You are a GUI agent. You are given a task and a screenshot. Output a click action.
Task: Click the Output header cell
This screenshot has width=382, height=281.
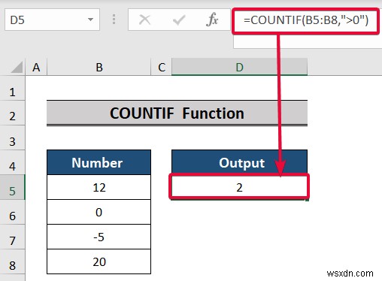pyautogui.click(x=239, y=162)
